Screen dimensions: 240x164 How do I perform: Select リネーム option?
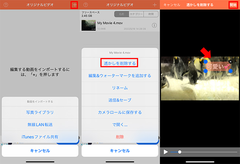pos(120,88)
